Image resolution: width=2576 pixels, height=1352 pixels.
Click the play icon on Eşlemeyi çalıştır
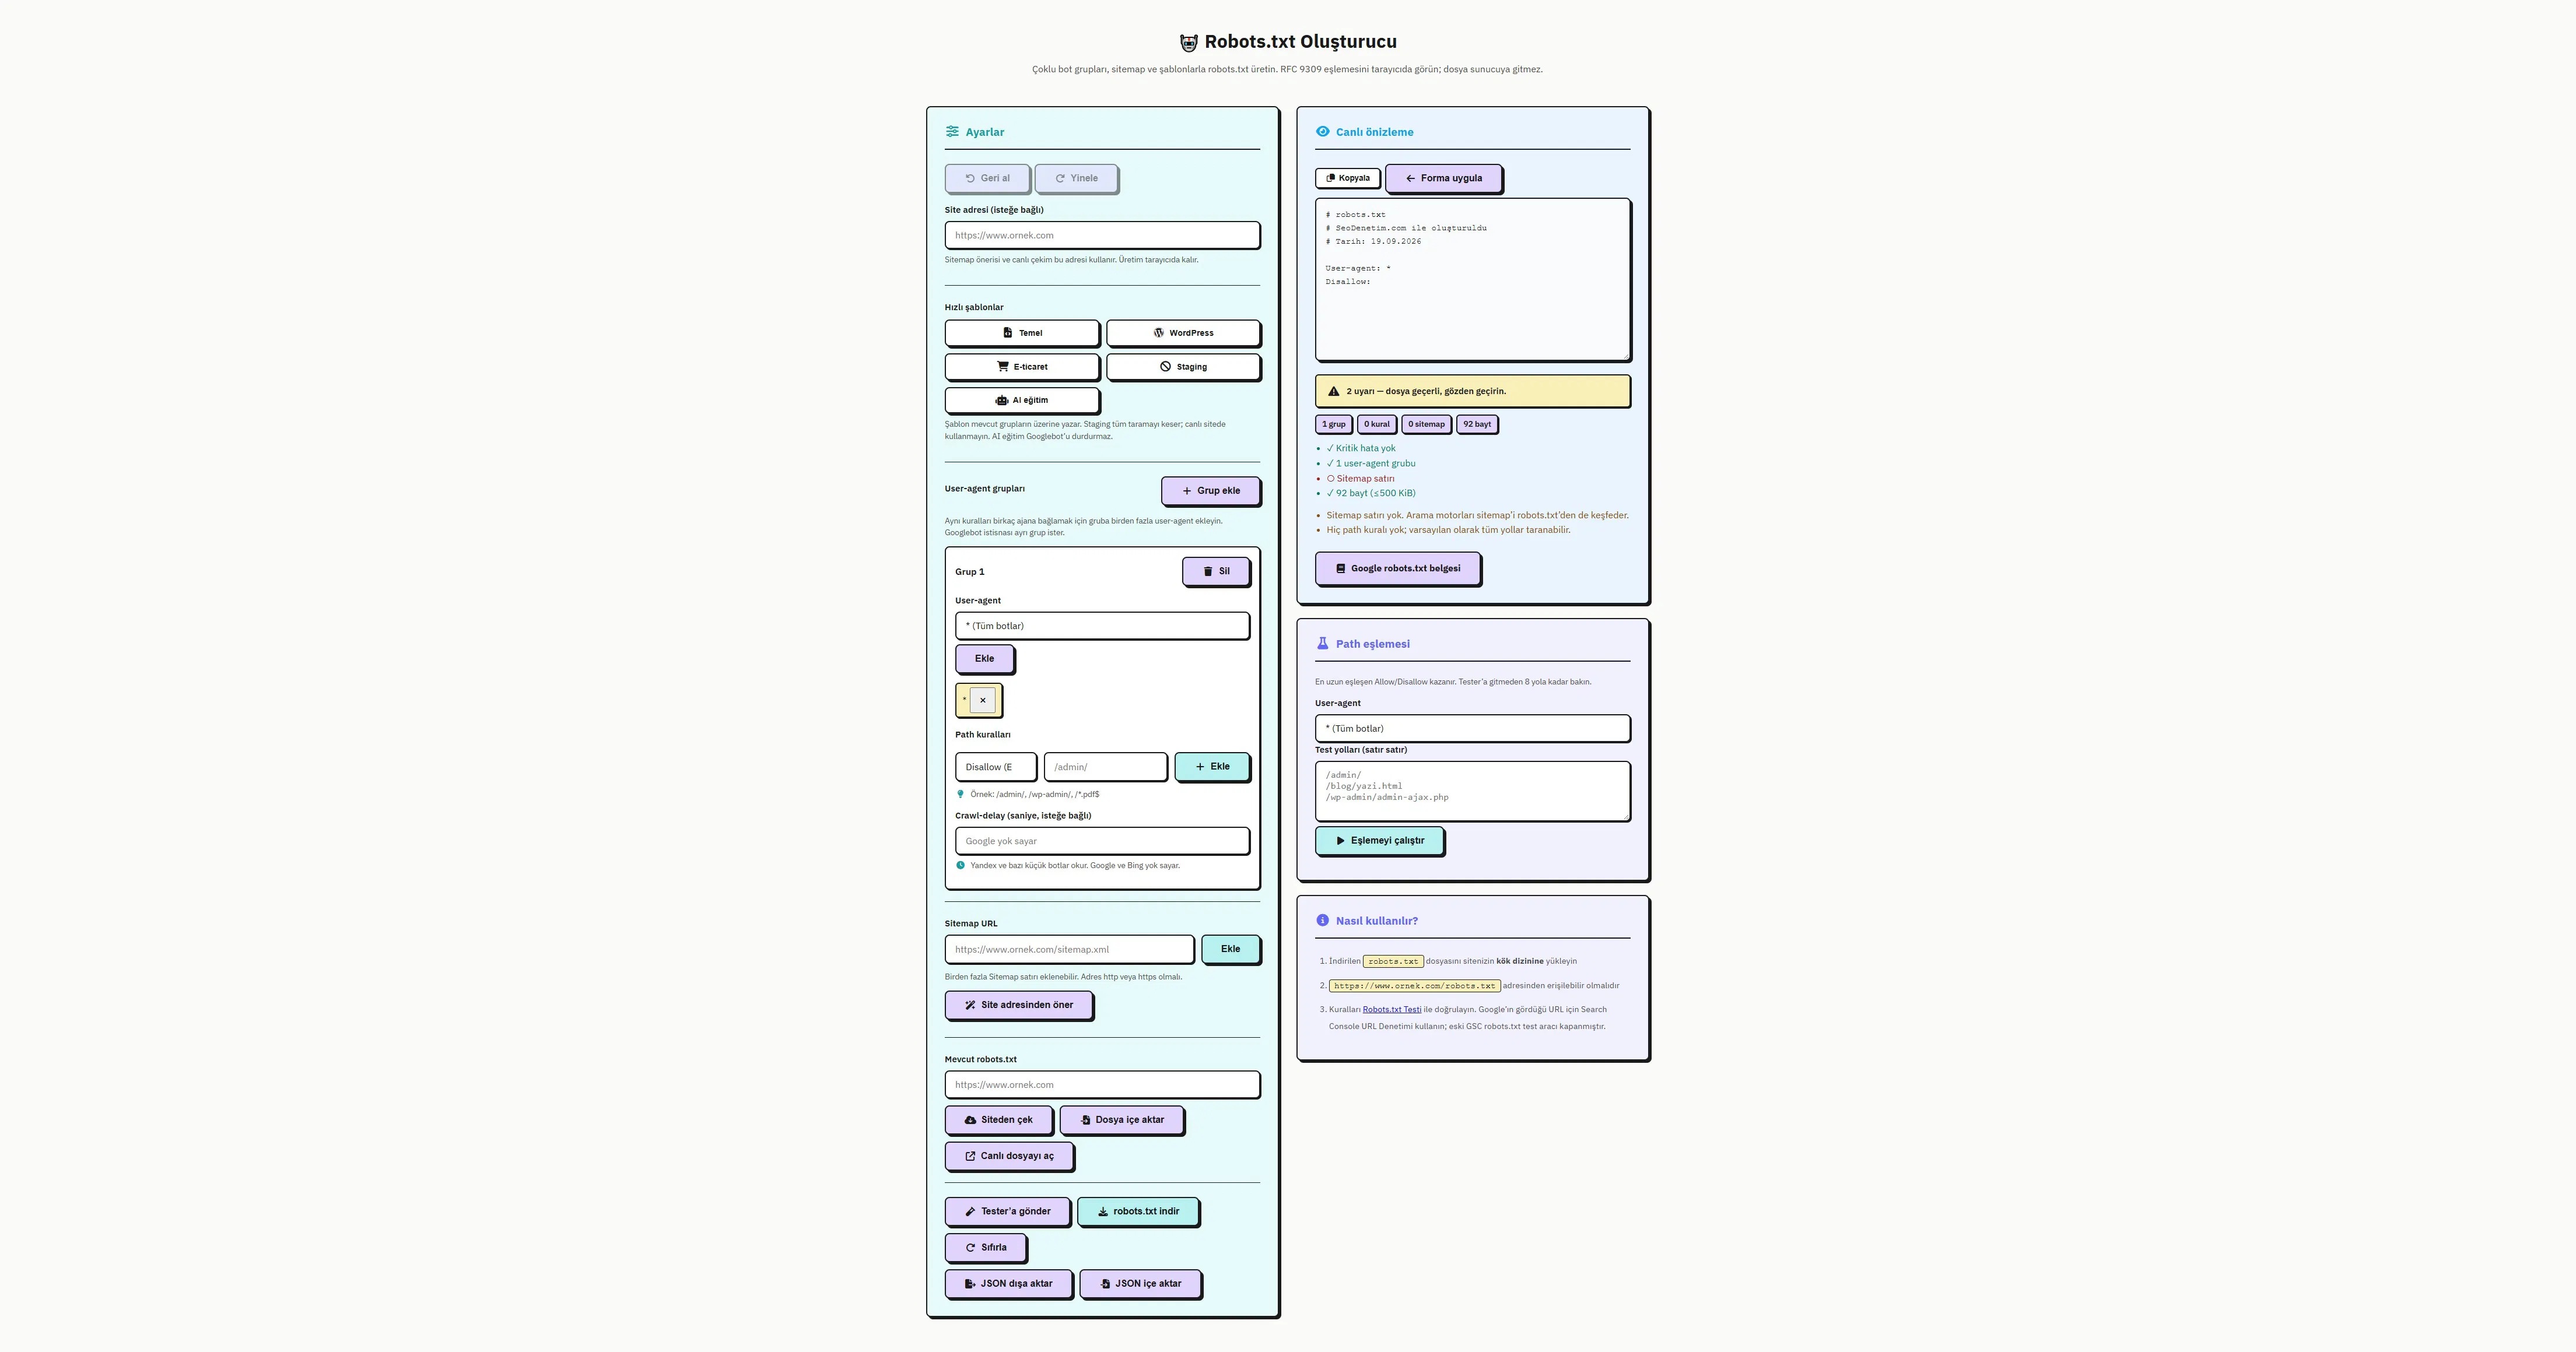(x=1340, y=840)
